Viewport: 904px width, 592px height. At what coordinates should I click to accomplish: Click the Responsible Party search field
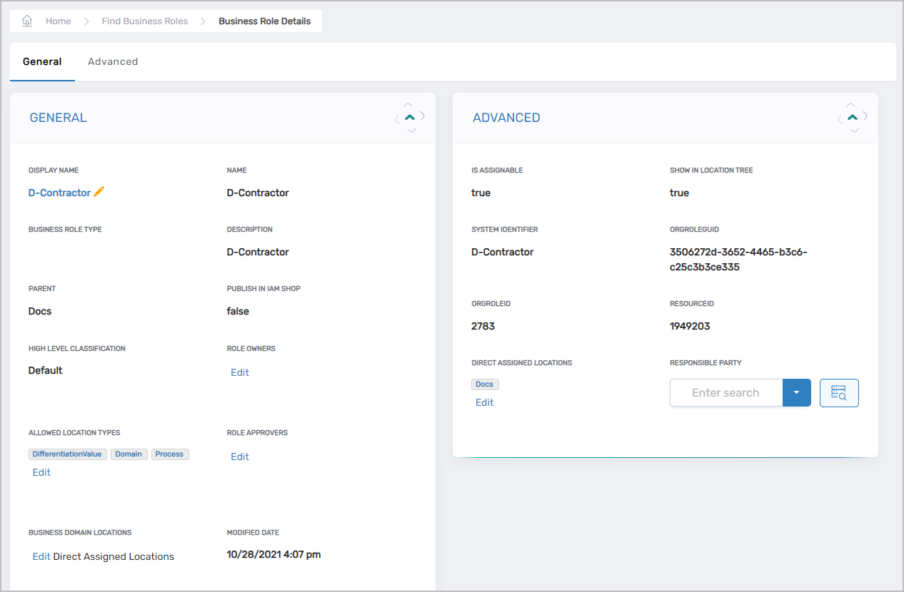(x=725, y=393)
